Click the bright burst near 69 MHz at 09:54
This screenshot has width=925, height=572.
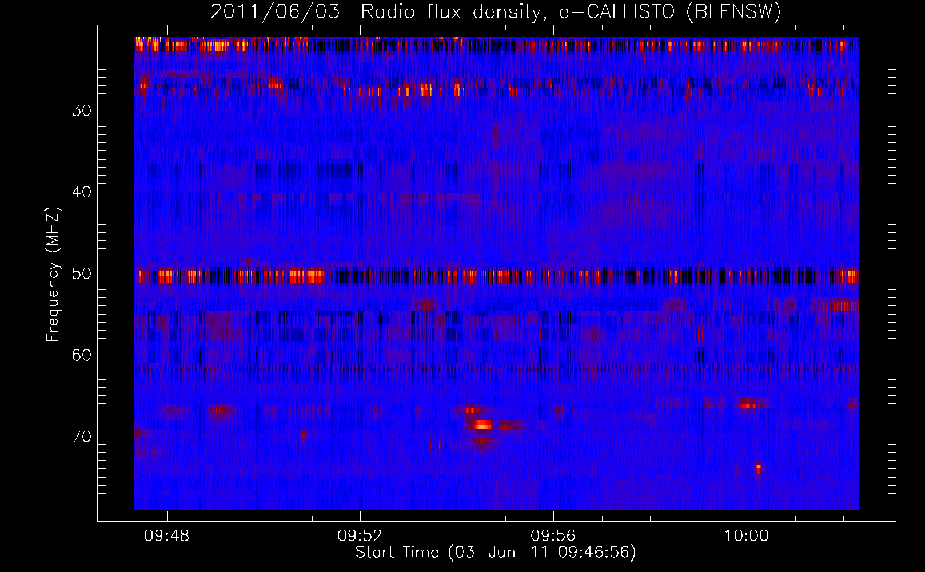click(x=483, y=425)
